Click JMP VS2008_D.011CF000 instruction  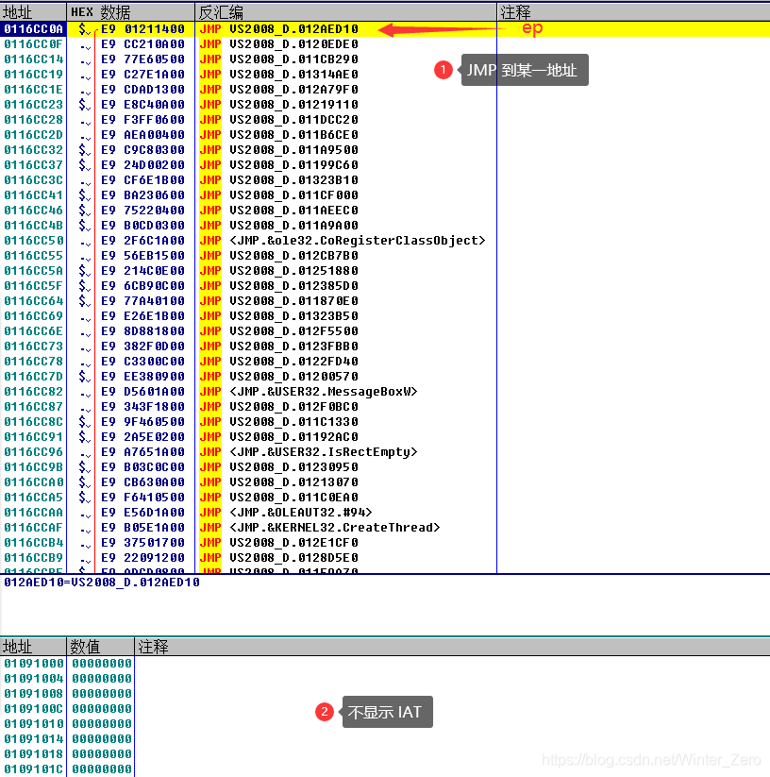coord(278,195)
